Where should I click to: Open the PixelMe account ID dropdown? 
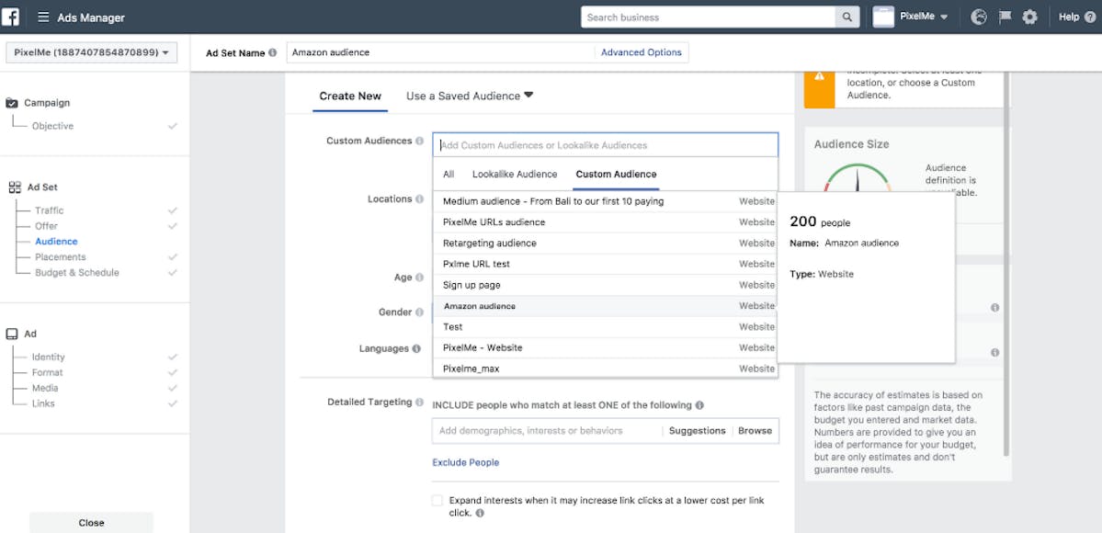(x=91, y=52)
